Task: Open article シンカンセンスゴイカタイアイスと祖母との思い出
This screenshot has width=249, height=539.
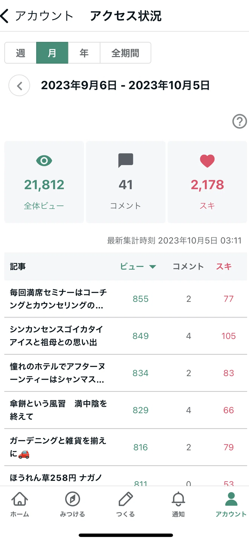Action: click(x=126, y=336)
